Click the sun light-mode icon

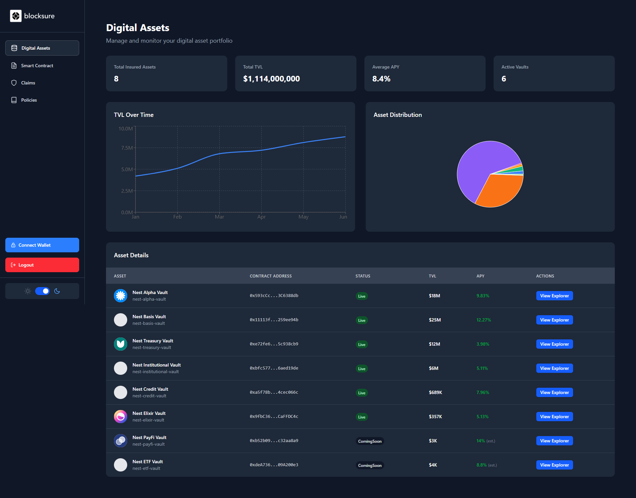coord(28,291)
